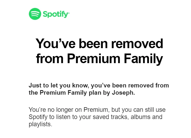Click the bold "Just to let you know" text

pyautogui.click(x=58, y=86)
